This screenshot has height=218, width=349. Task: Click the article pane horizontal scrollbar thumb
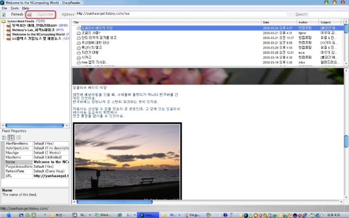click(x=115, y=202)
